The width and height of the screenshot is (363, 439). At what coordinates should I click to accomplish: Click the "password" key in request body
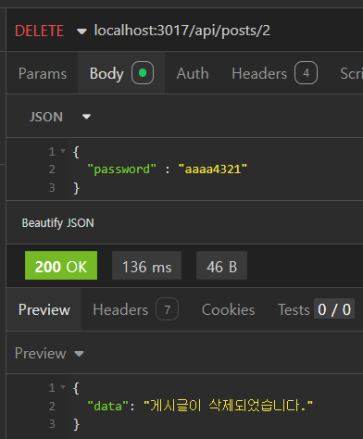121,169
